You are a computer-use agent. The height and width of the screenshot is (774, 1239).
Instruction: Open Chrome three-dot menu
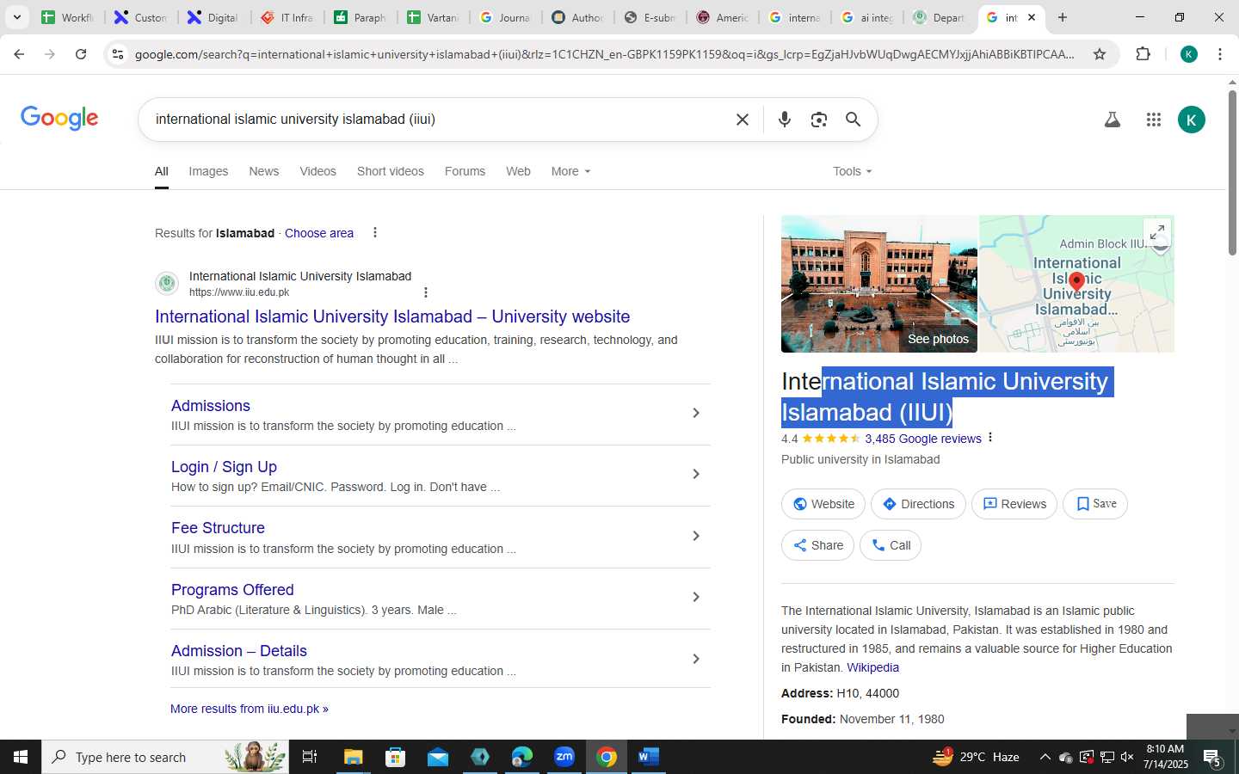point(1219,54)
